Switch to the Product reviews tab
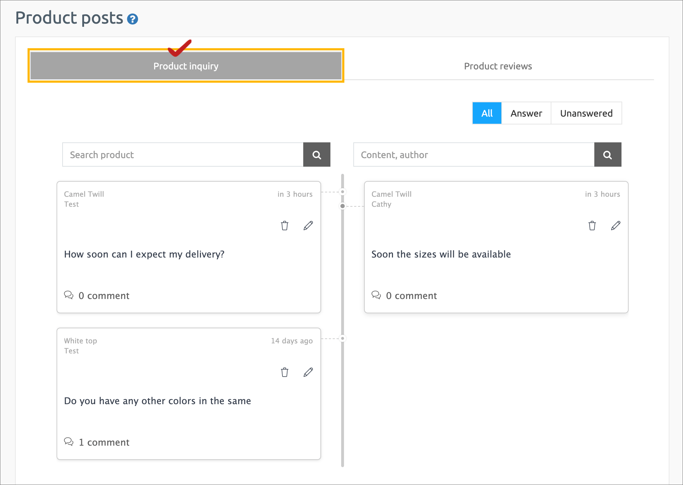Viewport: 683px width, 485px height. pyautogui.click(x=498, y=66)
